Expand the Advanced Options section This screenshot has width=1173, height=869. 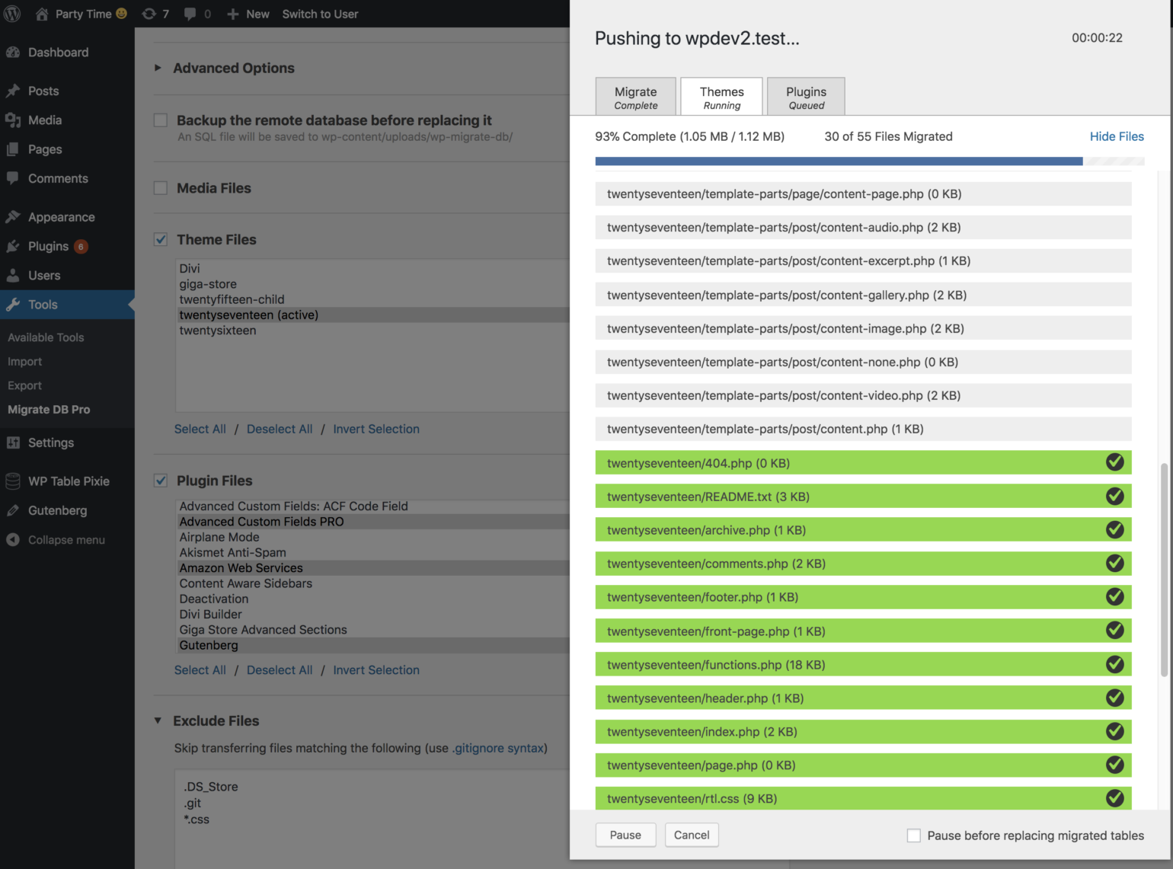tap(158, 68)
